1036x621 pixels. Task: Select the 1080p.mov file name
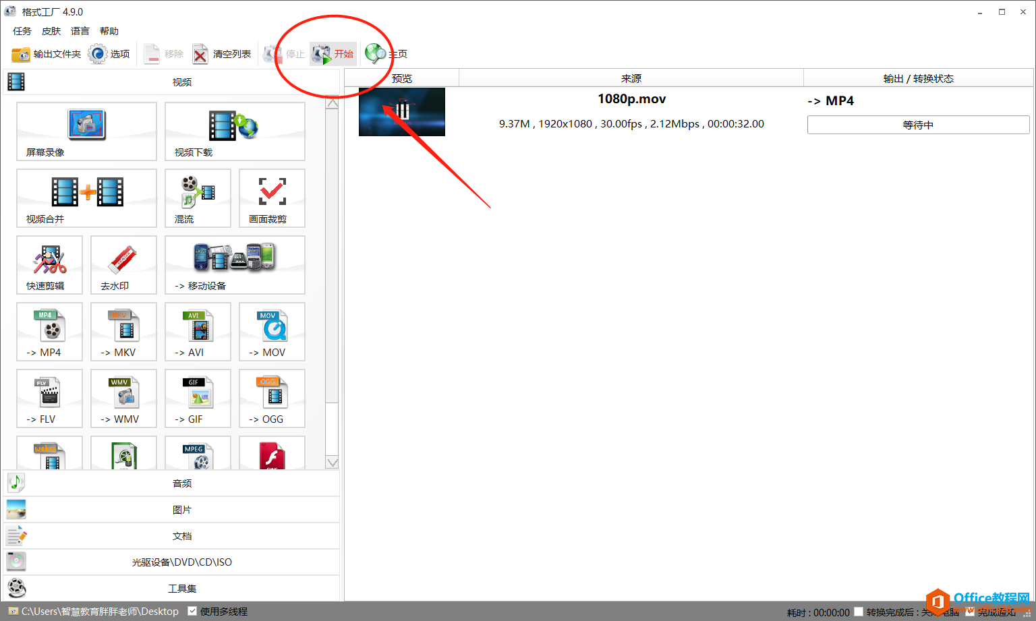632,99
